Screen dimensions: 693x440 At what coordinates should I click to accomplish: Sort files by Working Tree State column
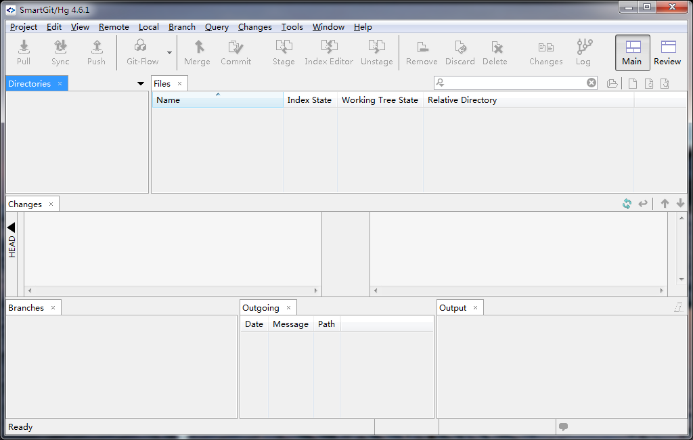[x=380, y=100]
